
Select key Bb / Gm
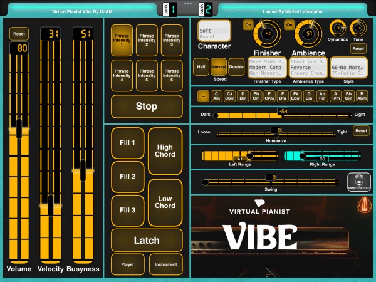click(x=348, y=96)
